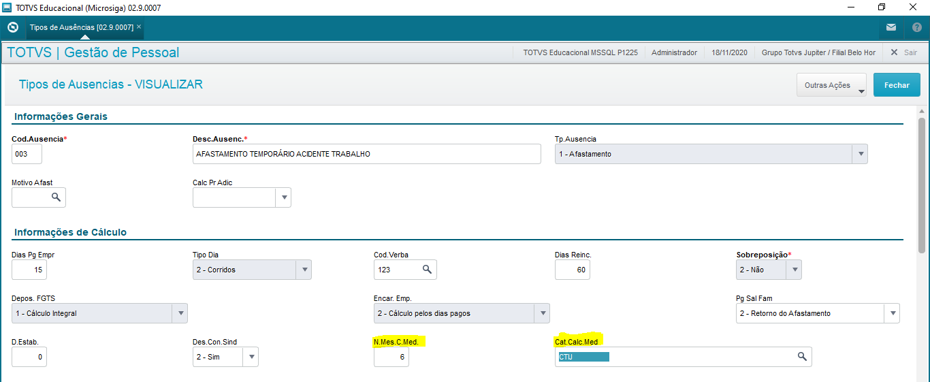The width and height of the screenshot is (930, 382).
Task: Close the Tipos de Ausências tab
Action: pyautogui.click(x=139, y=27)
